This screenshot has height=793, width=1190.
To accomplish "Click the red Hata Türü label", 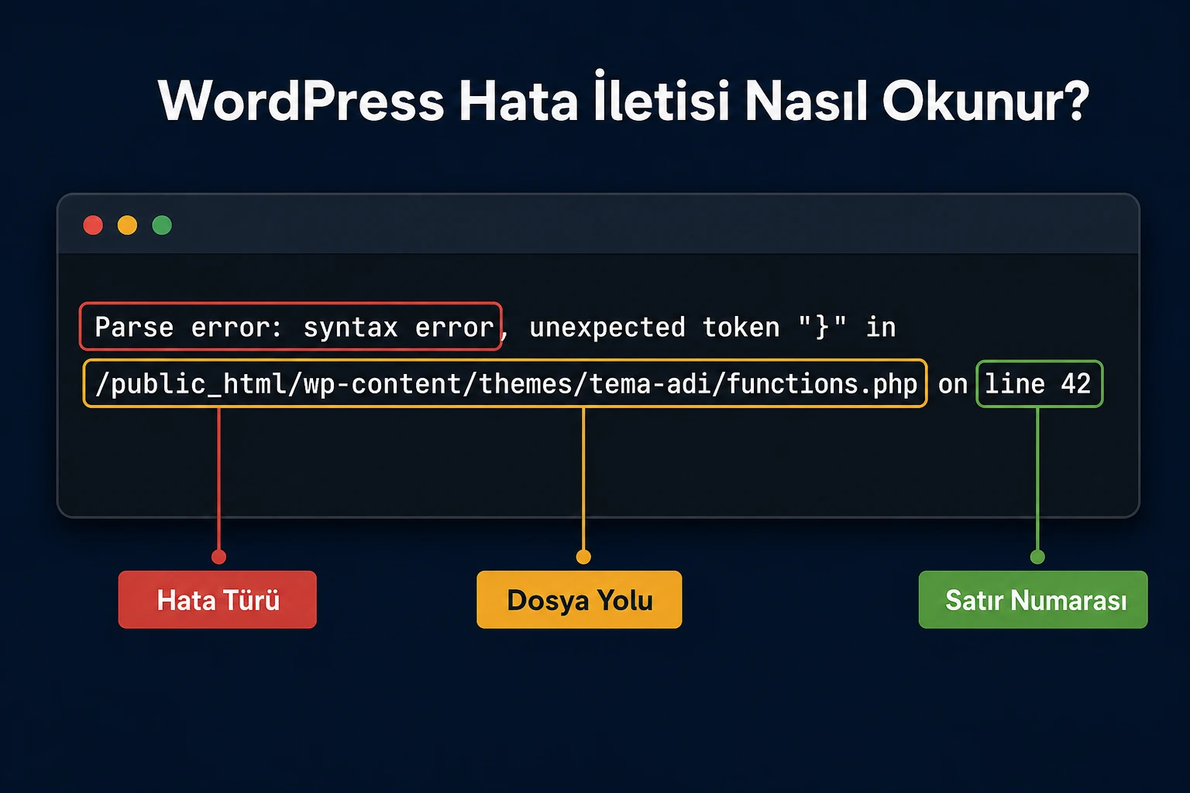I will click(218, 599).
